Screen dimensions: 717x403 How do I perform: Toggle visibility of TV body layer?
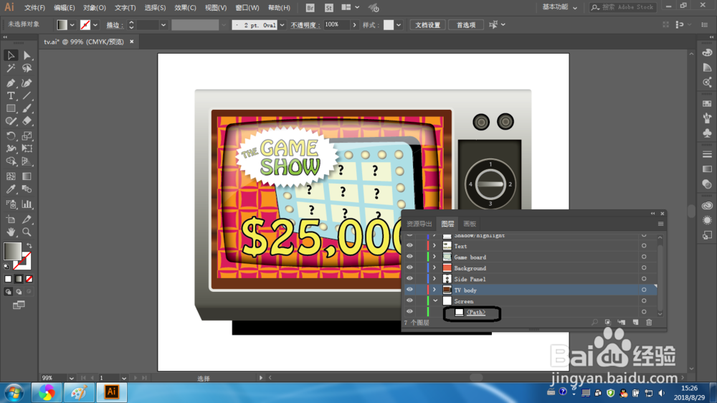tap(409, 290)
